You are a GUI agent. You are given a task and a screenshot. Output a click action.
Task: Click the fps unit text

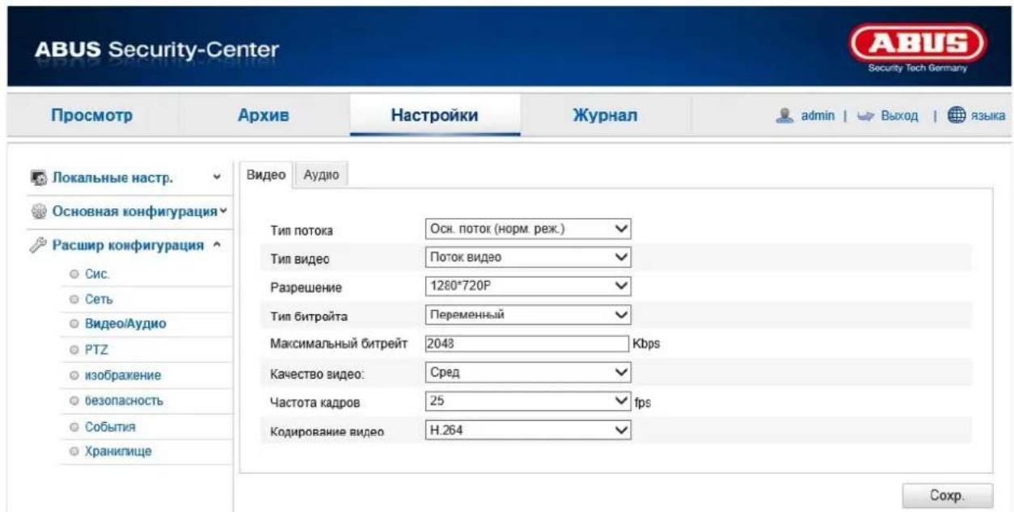(x=642, y=402)
